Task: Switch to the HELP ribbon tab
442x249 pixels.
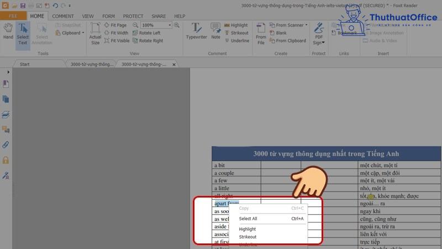Action: pos(180,16)
